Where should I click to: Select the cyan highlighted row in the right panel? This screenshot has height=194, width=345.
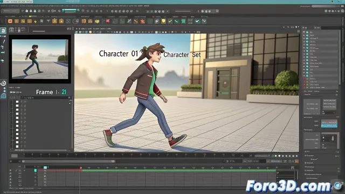329,126
